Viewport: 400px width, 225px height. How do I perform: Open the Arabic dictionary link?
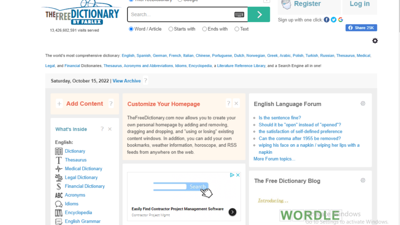285,55
